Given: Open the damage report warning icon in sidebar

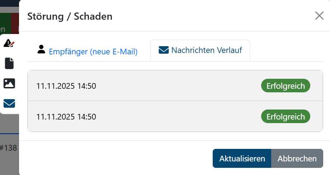Looking at the screenshot, I should (9, 44).
